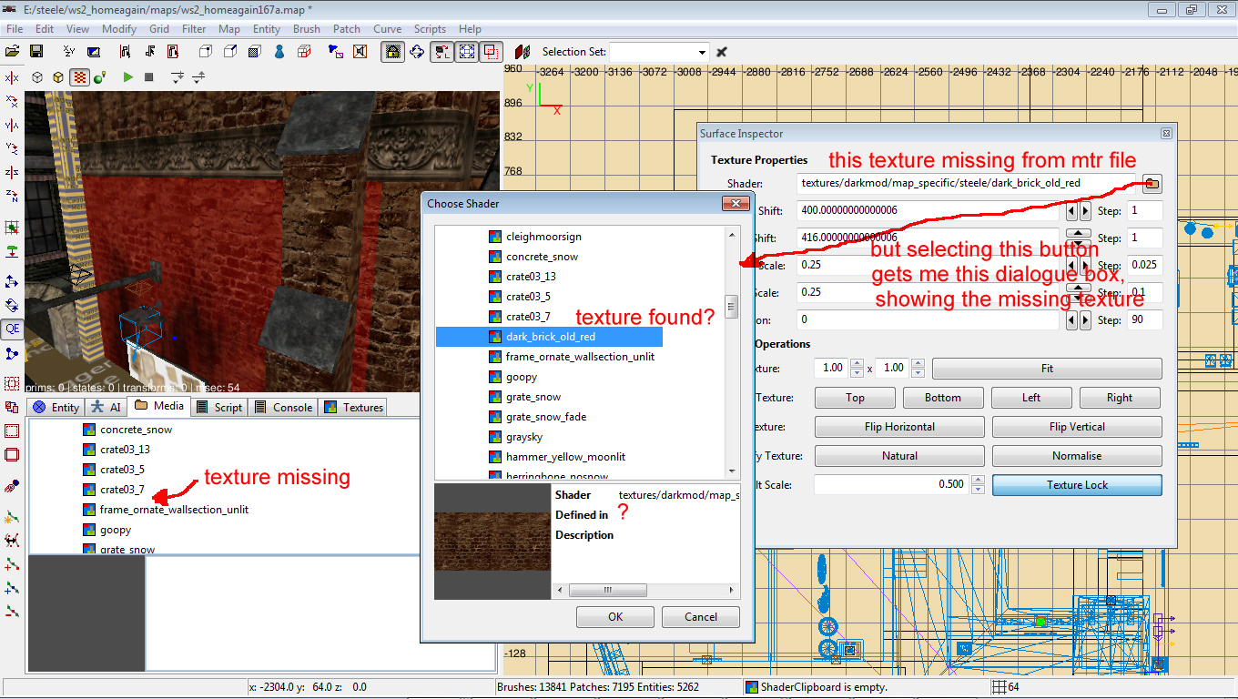Click the Flip X axis icon in left toolbar
Viewport: 1238px width, 699px height.
(12, 78)
